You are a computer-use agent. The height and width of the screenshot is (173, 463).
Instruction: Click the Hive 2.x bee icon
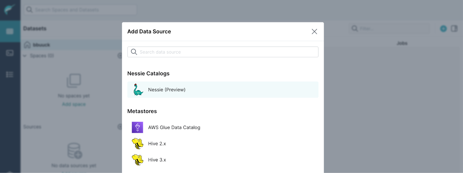click(137, 144)
